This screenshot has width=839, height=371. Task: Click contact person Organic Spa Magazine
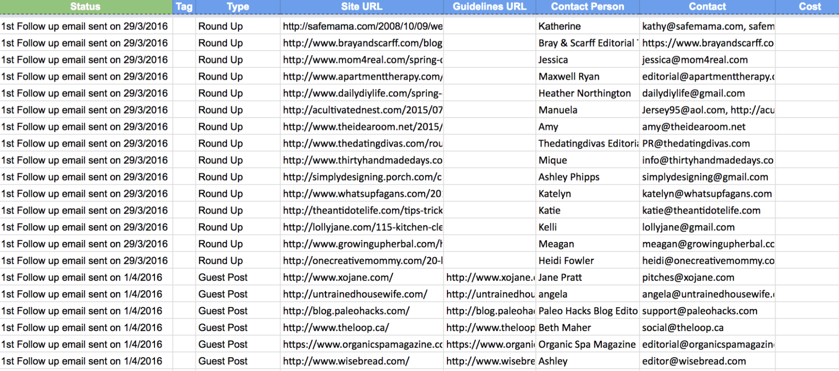tap(587, 345)
